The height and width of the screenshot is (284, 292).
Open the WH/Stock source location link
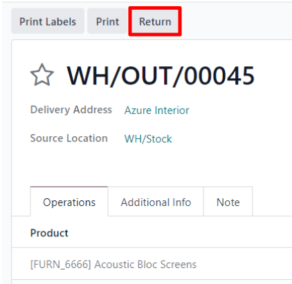[148, 139]
